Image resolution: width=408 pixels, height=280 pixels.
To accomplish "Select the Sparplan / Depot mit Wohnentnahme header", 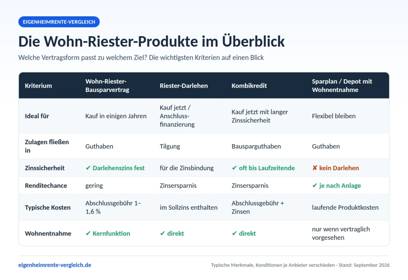I will coord(342,86).
